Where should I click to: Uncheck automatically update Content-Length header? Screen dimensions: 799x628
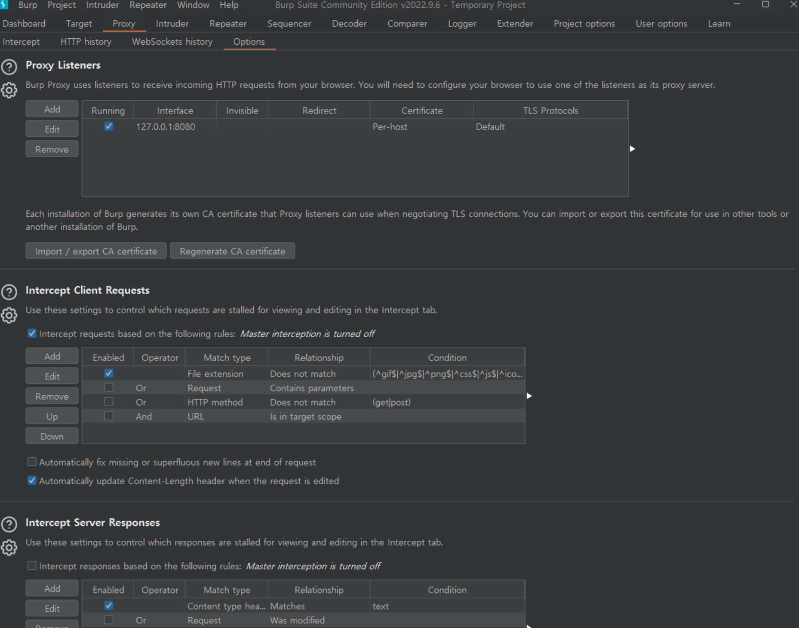(32, 480)
